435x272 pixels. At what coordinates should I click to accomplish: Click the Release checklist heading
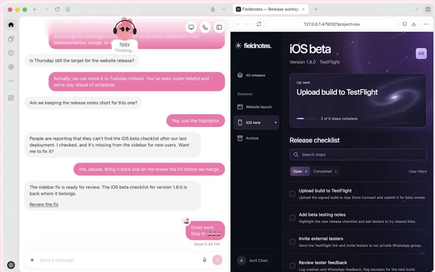pos(315,140)
